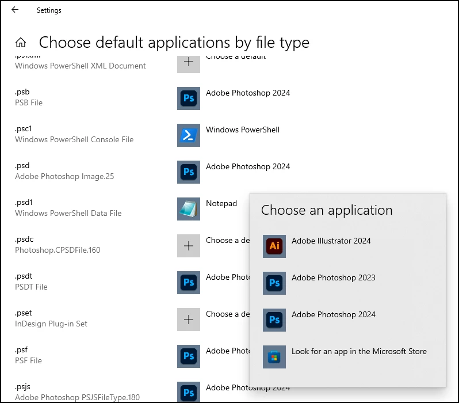Click the Photoshop icon for .psjs
The width and height of the screenshot is (459, 403).
click(189, 392)
